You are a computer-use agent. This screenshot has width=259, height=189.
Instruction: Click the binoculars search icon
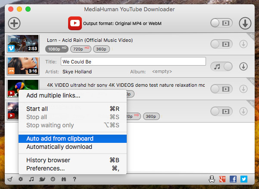point(64,179)
